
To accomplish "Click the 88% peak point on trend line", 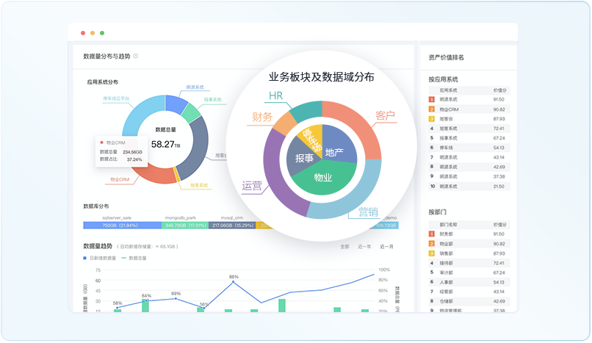I will pos(234,282).
